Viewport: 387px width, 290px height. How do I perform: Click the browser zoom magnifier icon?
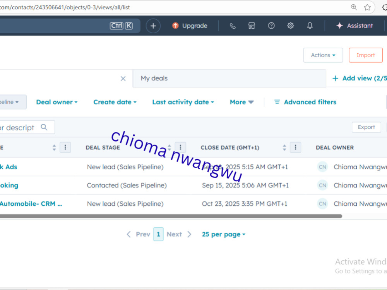point(354,7)
